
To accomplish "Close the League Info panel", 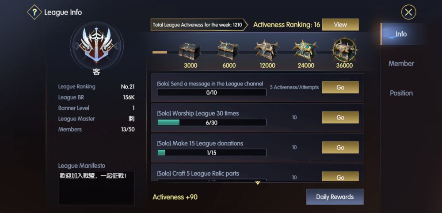I will 408,12.
